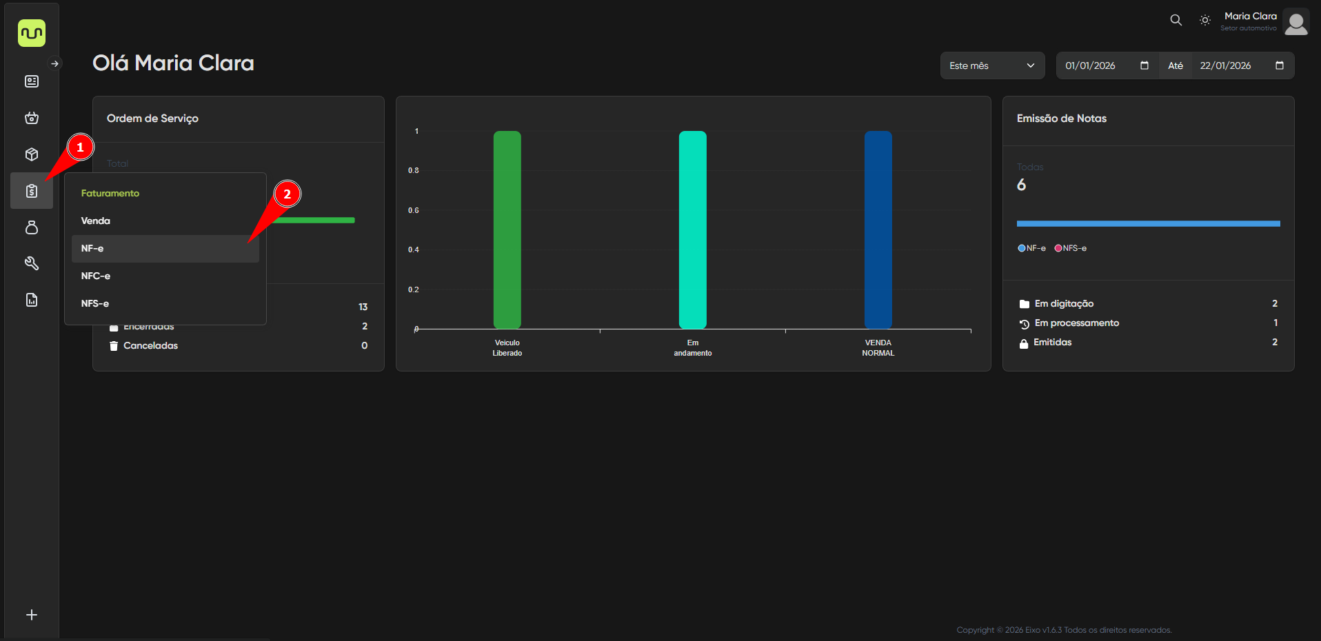Toggle the light/dark theme sun icon
The width and height of the screenshot is (1321, 641).
[1204, 21]
